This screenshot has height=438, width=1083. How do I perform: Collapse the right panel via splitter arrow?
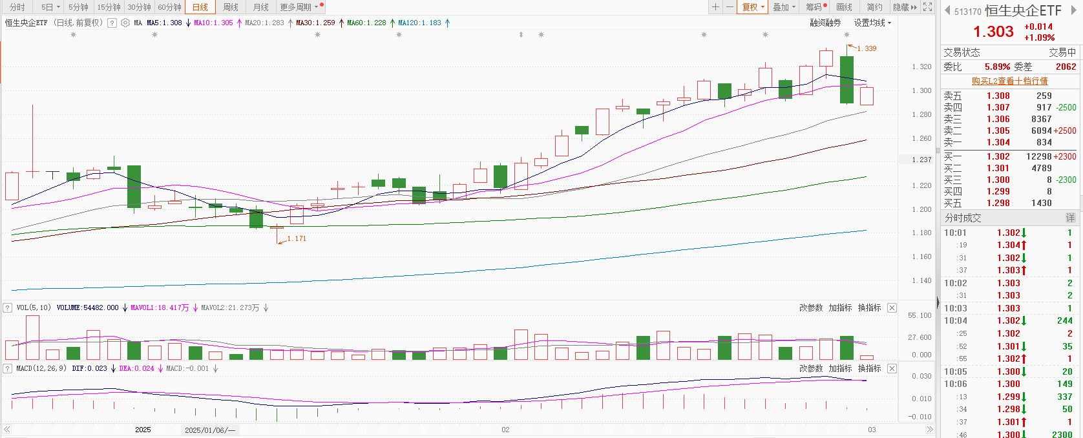pos(938,302)
